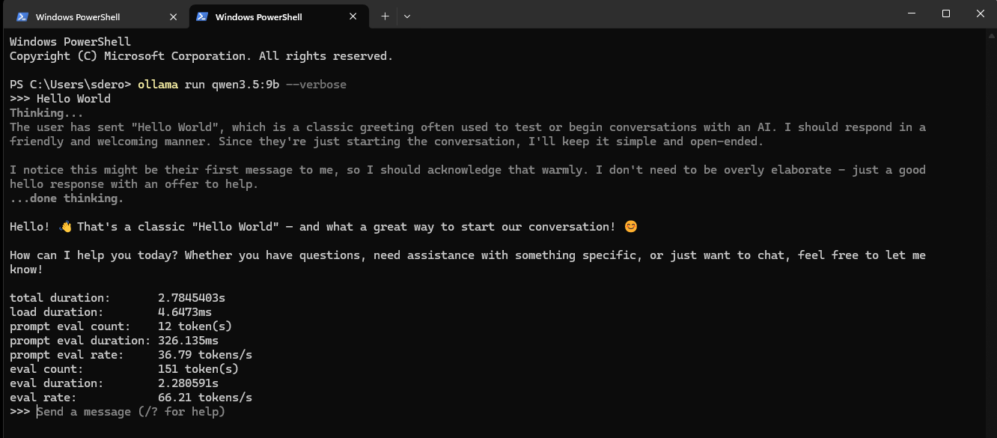Open a new tab with the plus button
997x438 pixels.
click(x=385, y=16)
